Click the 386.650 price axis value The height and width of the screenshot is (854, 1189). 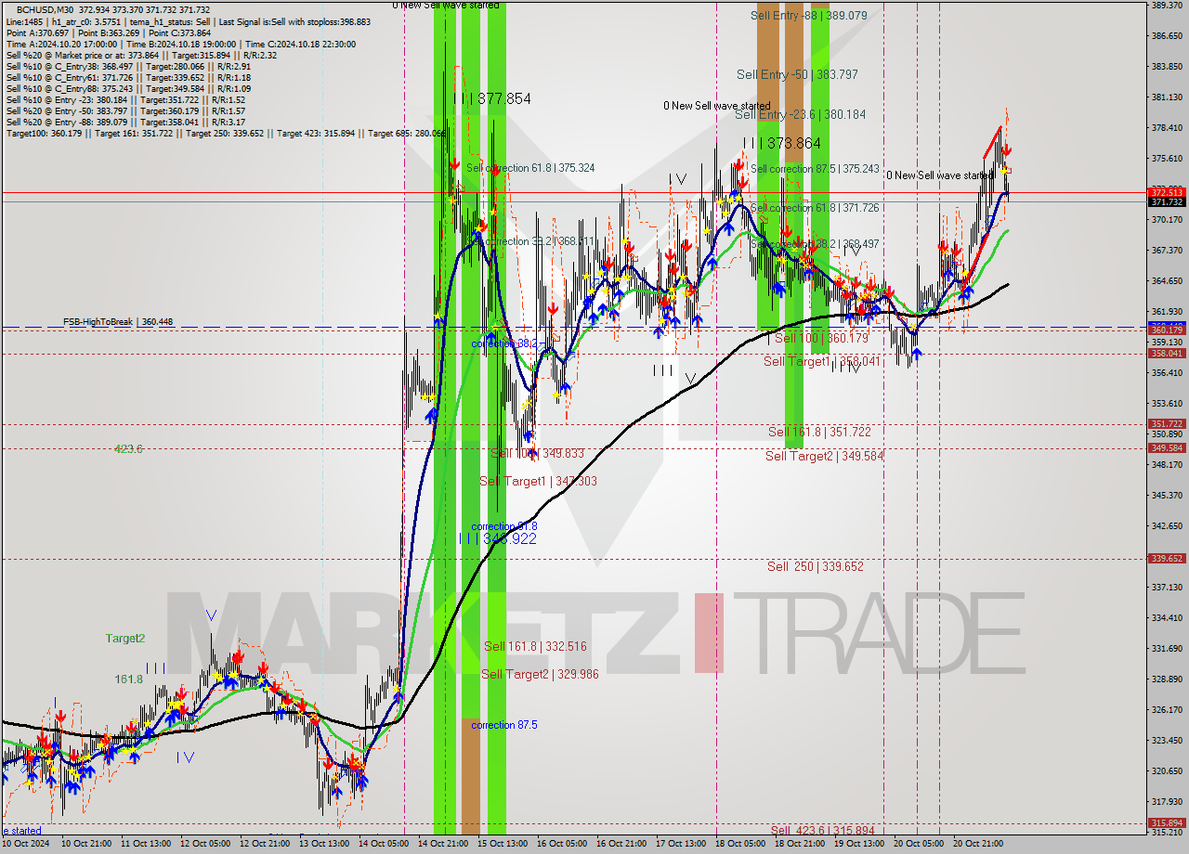tap(1167, 36)
